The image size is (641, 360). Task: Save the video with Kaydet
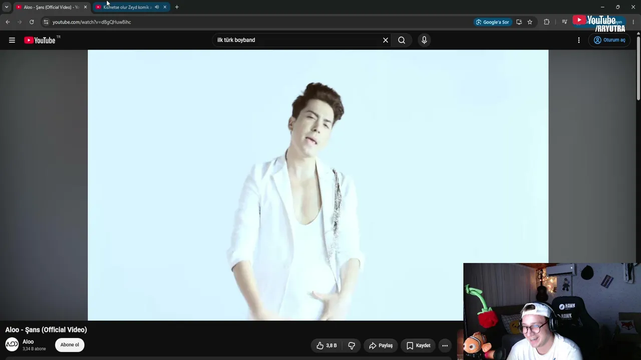[x=418, y=345]
